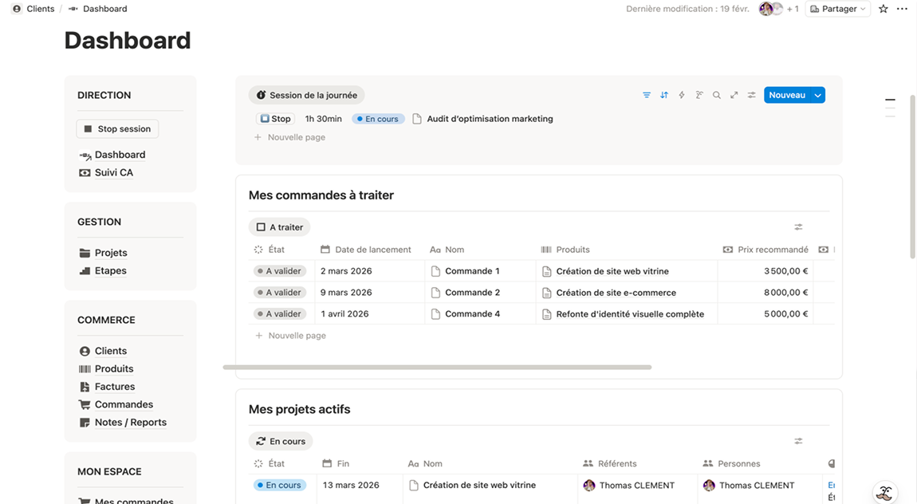Image resolution: width=917 pixels, height=504 pixels.
Task: Click the blue Nouveau button
Action: click(x=786, y=95)
